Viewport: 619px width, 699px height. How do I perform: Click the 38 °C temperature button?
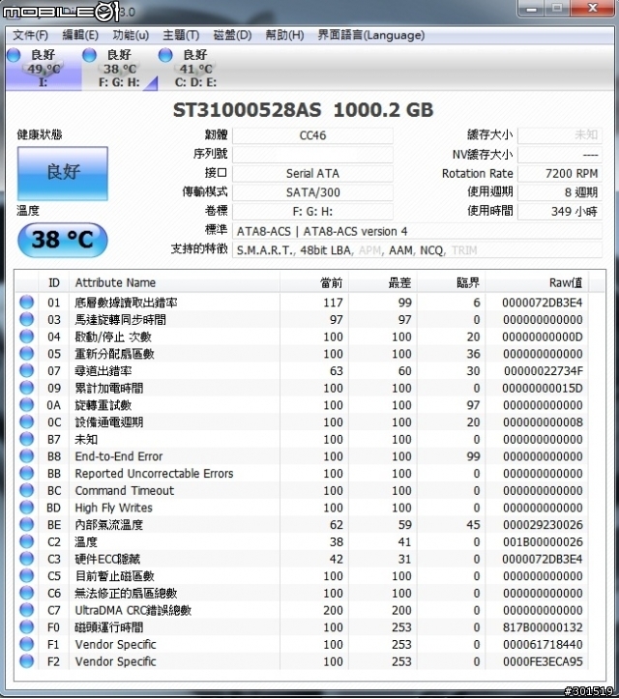coord(63,240)
